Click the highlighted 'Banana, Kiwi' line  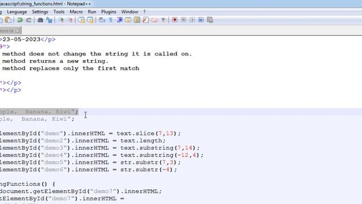point(39,112)
